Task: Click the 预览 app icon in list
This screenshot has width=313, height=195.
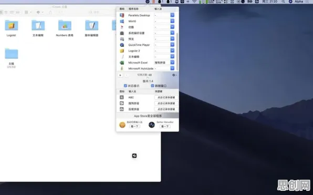Action: coord(122,39)
